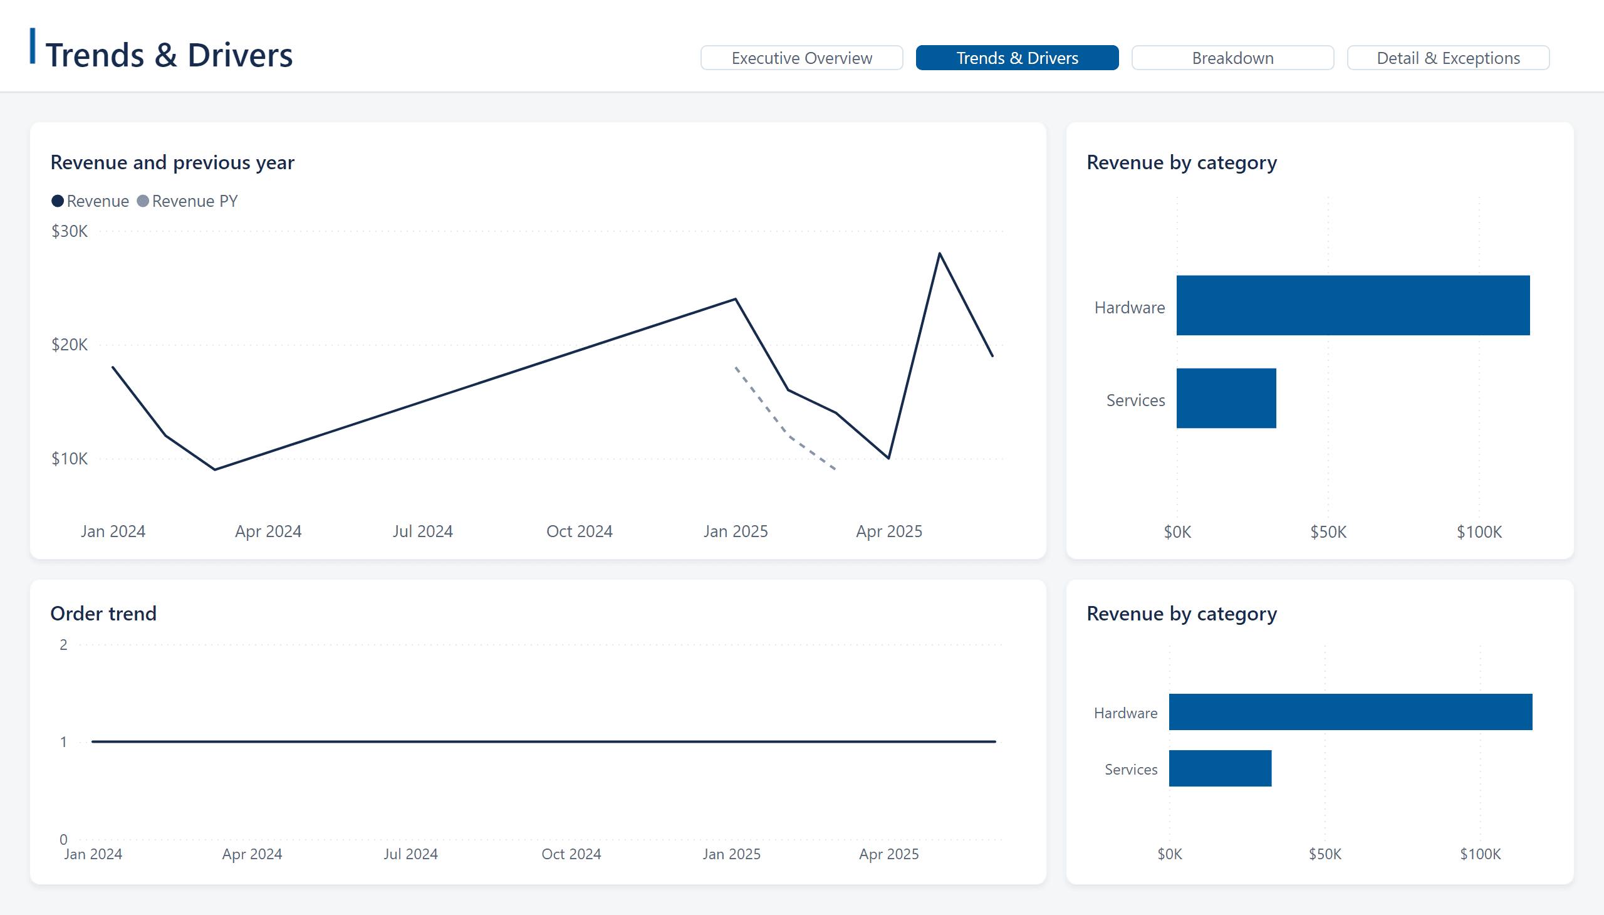Click the Revenue PY legend marker
This screenshot has width=1604, height=915.
click(x=143, y=201)
